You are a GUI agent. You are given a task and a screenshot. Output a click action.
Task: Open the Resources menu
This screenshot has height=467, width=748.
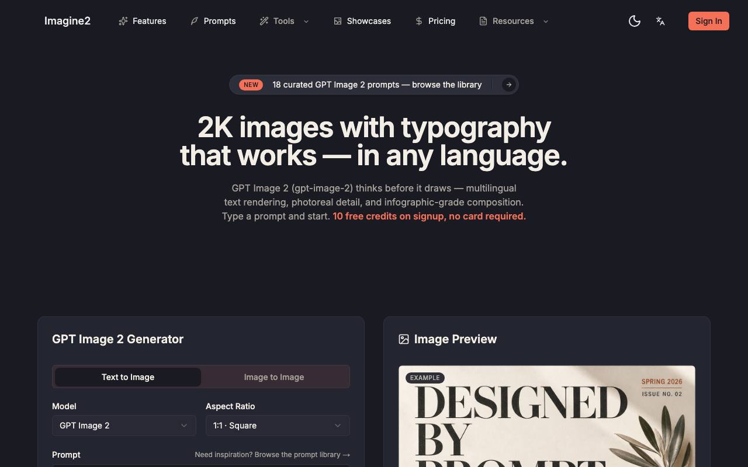coord(514,21)
